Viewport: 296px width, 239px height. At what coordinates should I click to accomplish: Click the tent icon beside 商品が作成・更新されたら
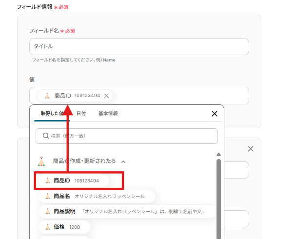tap(41, 161)
